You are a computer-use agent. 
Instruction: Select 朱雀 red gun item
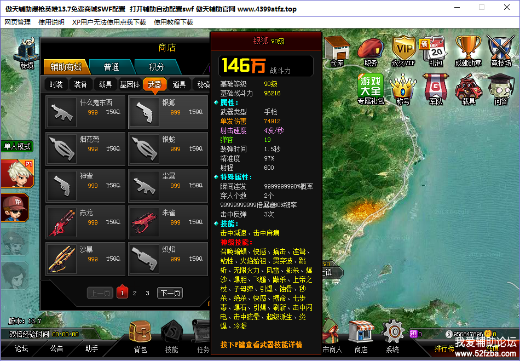tap(168, 222)
